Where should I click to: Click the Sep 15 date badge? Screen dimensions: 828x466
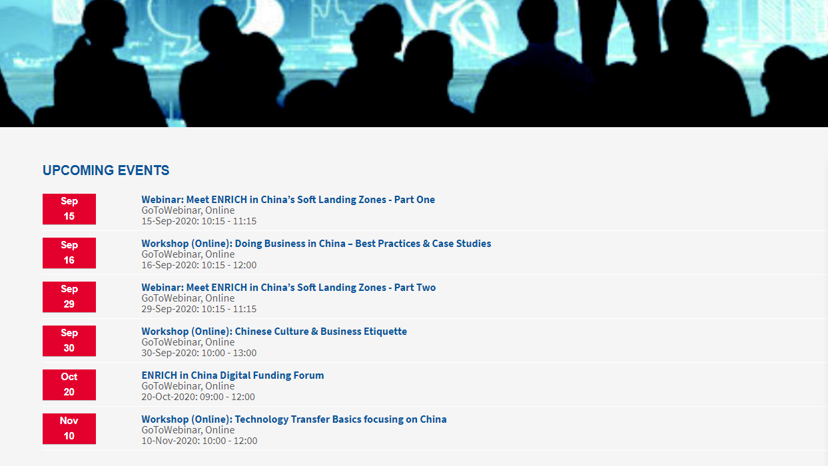[69, 209]
